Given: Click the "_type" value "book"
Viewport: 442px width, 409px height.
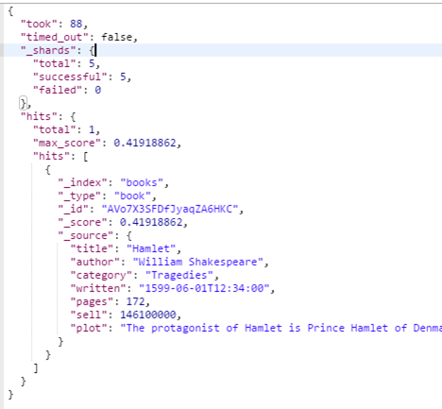Looking at the screenshot, I should (132, 196).
